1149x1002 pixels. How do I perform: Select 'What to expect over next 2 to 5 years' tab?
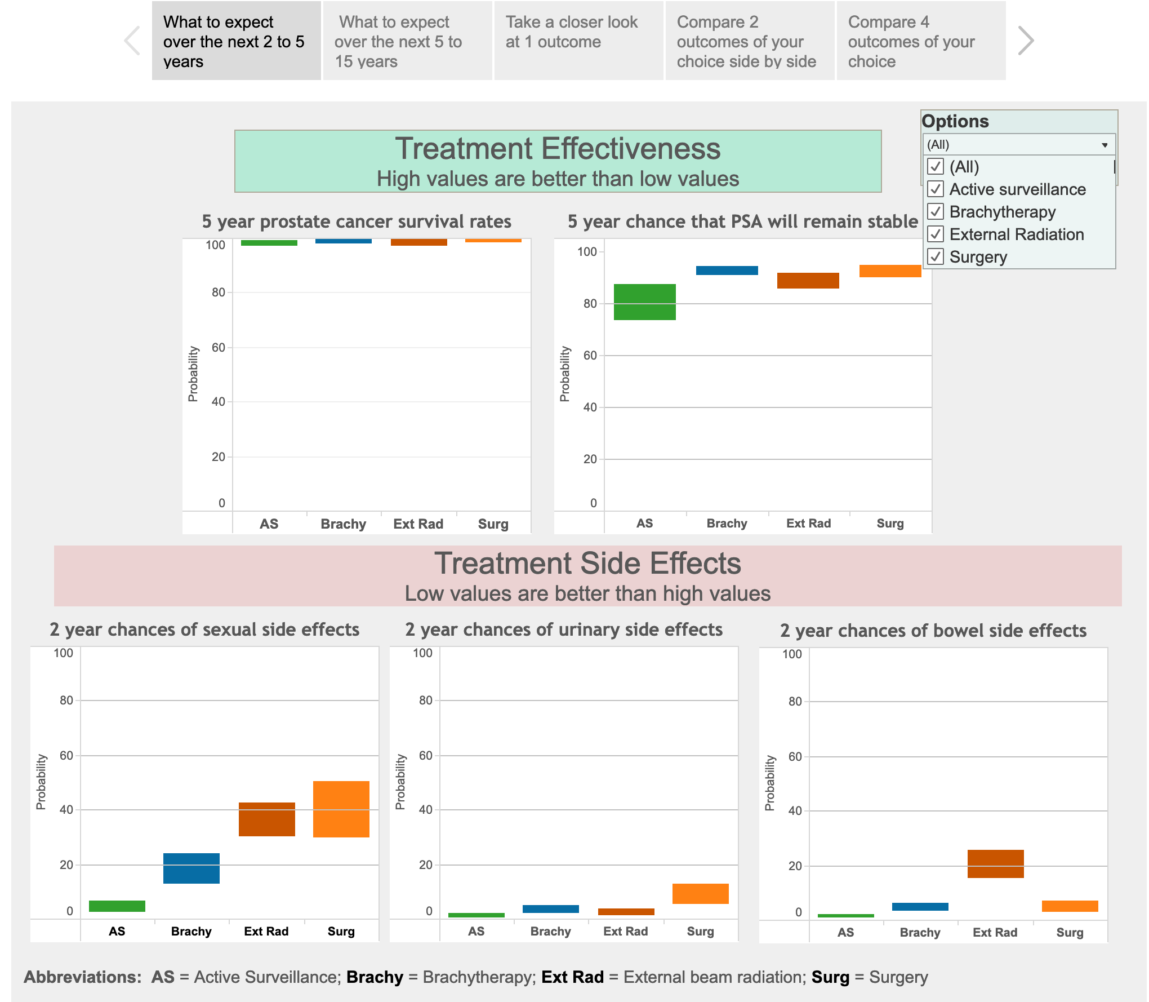tap(236, 41)
